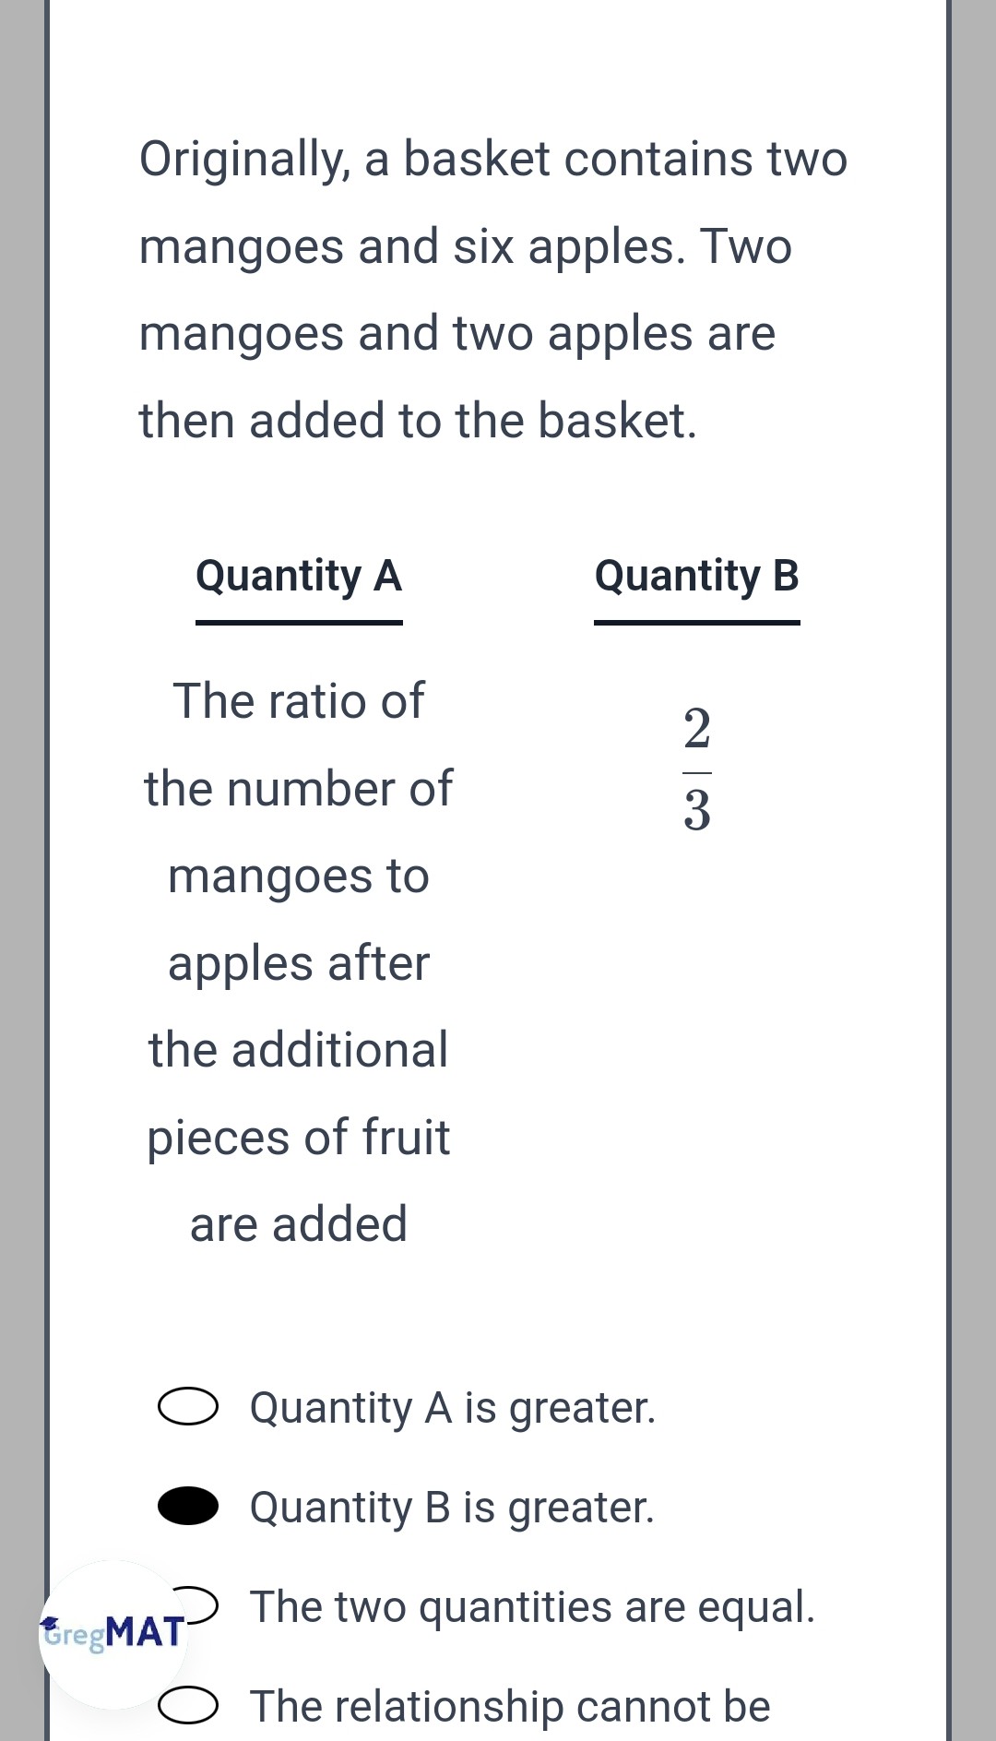Click the 'Quantity A' column header
This screenshot has width=996, height=1741.
click(x=299, y=576)
